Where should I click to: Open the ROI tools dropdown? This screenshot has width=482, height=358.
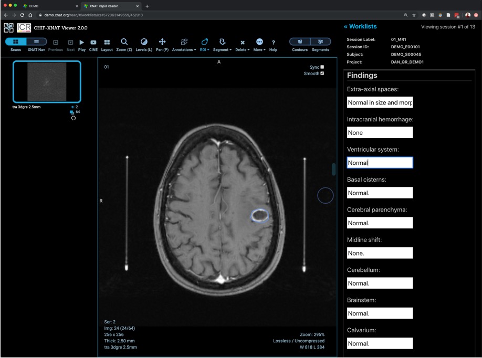point(204,44)
